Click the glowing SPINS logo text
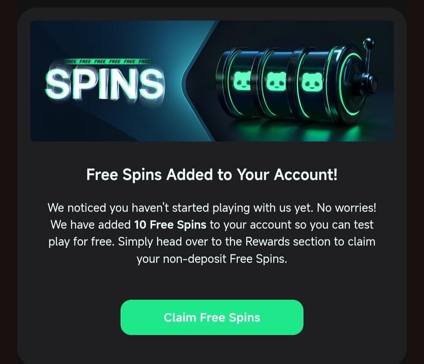 [x=105, y=83]
